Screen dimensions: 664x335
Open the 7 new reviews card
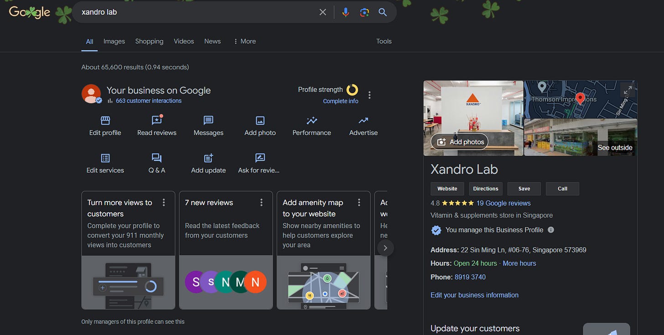pyautogui.click(x=226, y=250)
